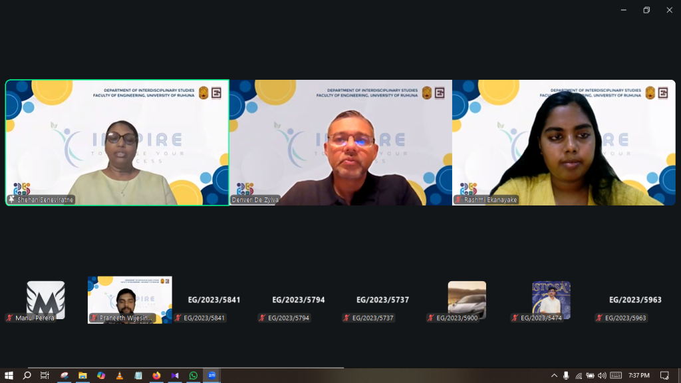The height and width of the screenshot is (383, 681).
Task: Open Visual Studio from the taskbar
Action: coord(175,376)
